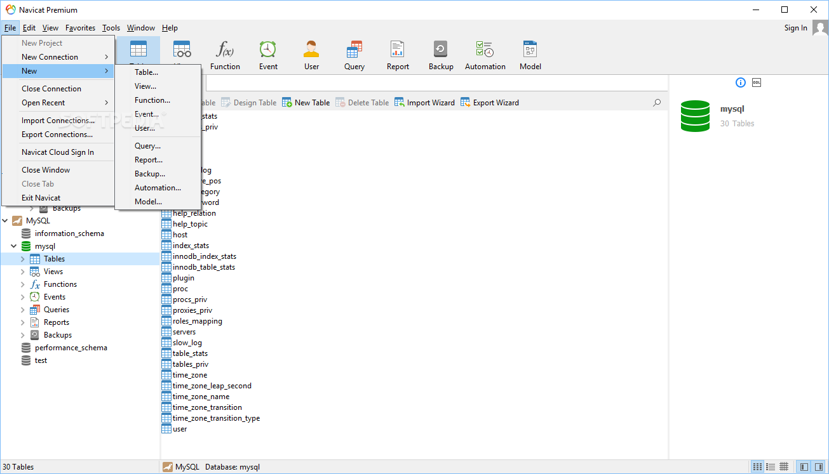The image size is (829, 474).
Task: Choose New Connection in File menu
Action: pyautogui.click(x=58, y=57)
